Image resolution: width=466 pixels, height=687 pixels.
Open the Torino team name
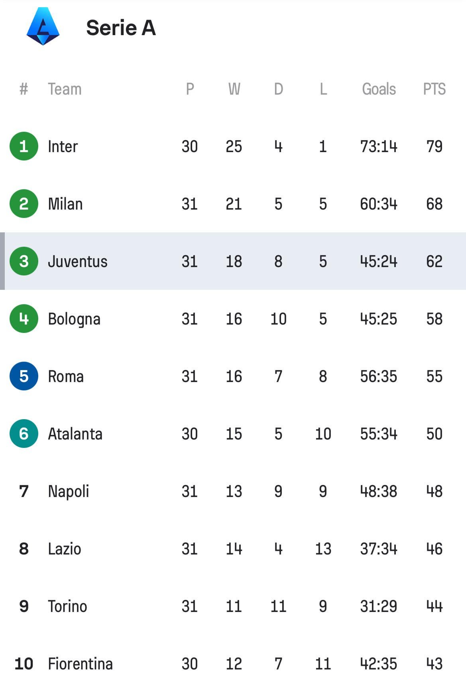click(x=67, y=606)
